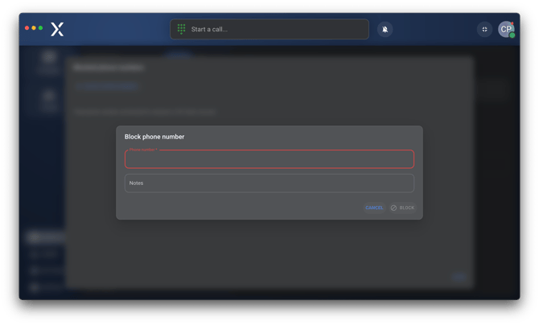Select the highlighted item in lower sidebar

point(44,237)
